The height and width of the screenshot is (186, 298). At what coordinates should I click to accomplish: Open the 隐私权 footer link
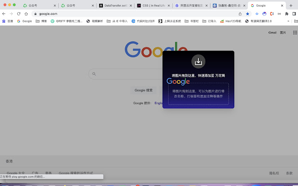tap(274, 173)
